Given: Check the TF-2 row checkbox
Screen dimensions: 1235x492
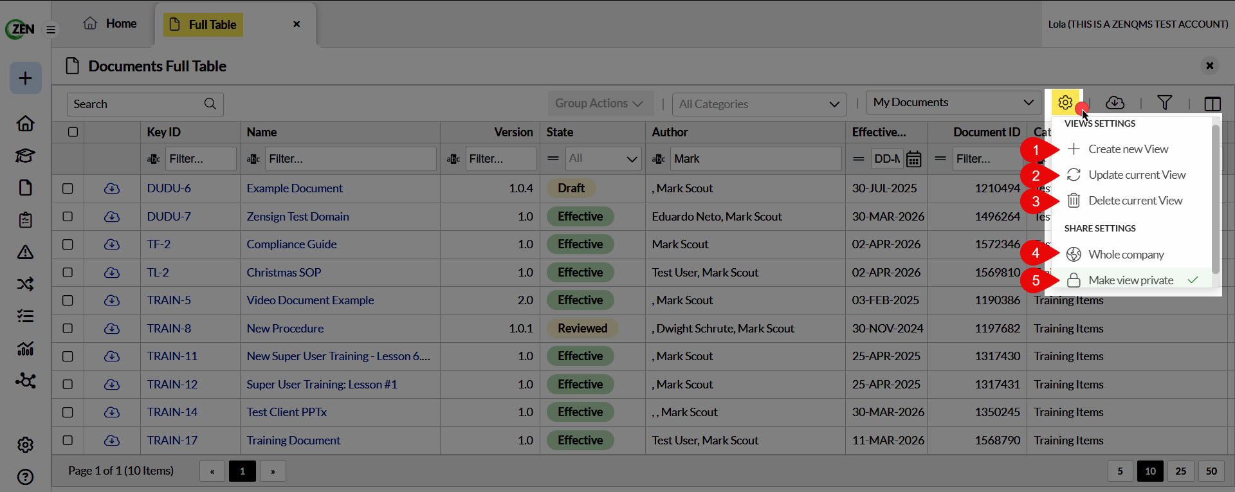Looking at the screenshot, I should pyautogui.click(x=68, y=244).
